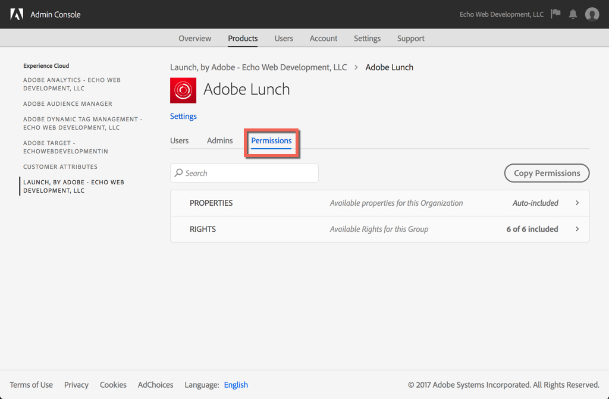This screenshot has width=609, height=399.
Task: Open the flag icon in header
Action: point(556,14)
